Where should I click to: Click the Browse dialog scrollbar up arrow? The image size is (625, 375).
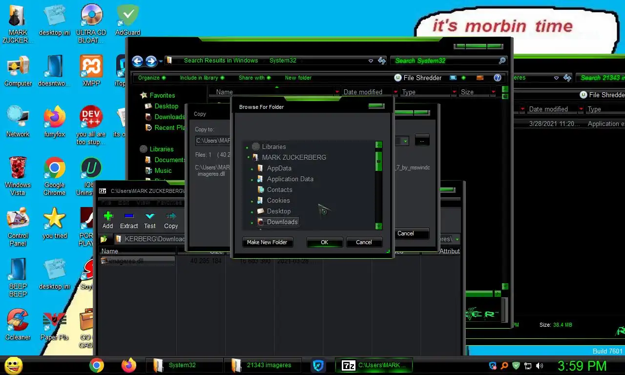[x=378, y=145]
